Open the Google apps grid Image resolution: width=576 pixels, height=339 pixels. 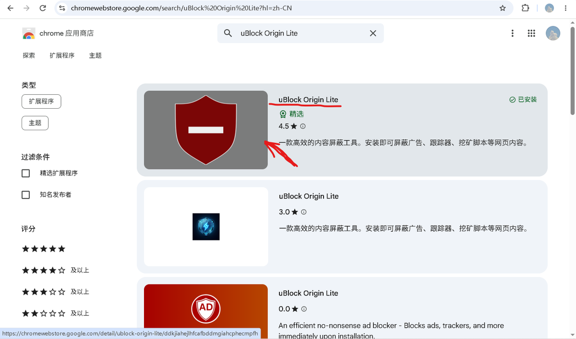tap(531, 33)
